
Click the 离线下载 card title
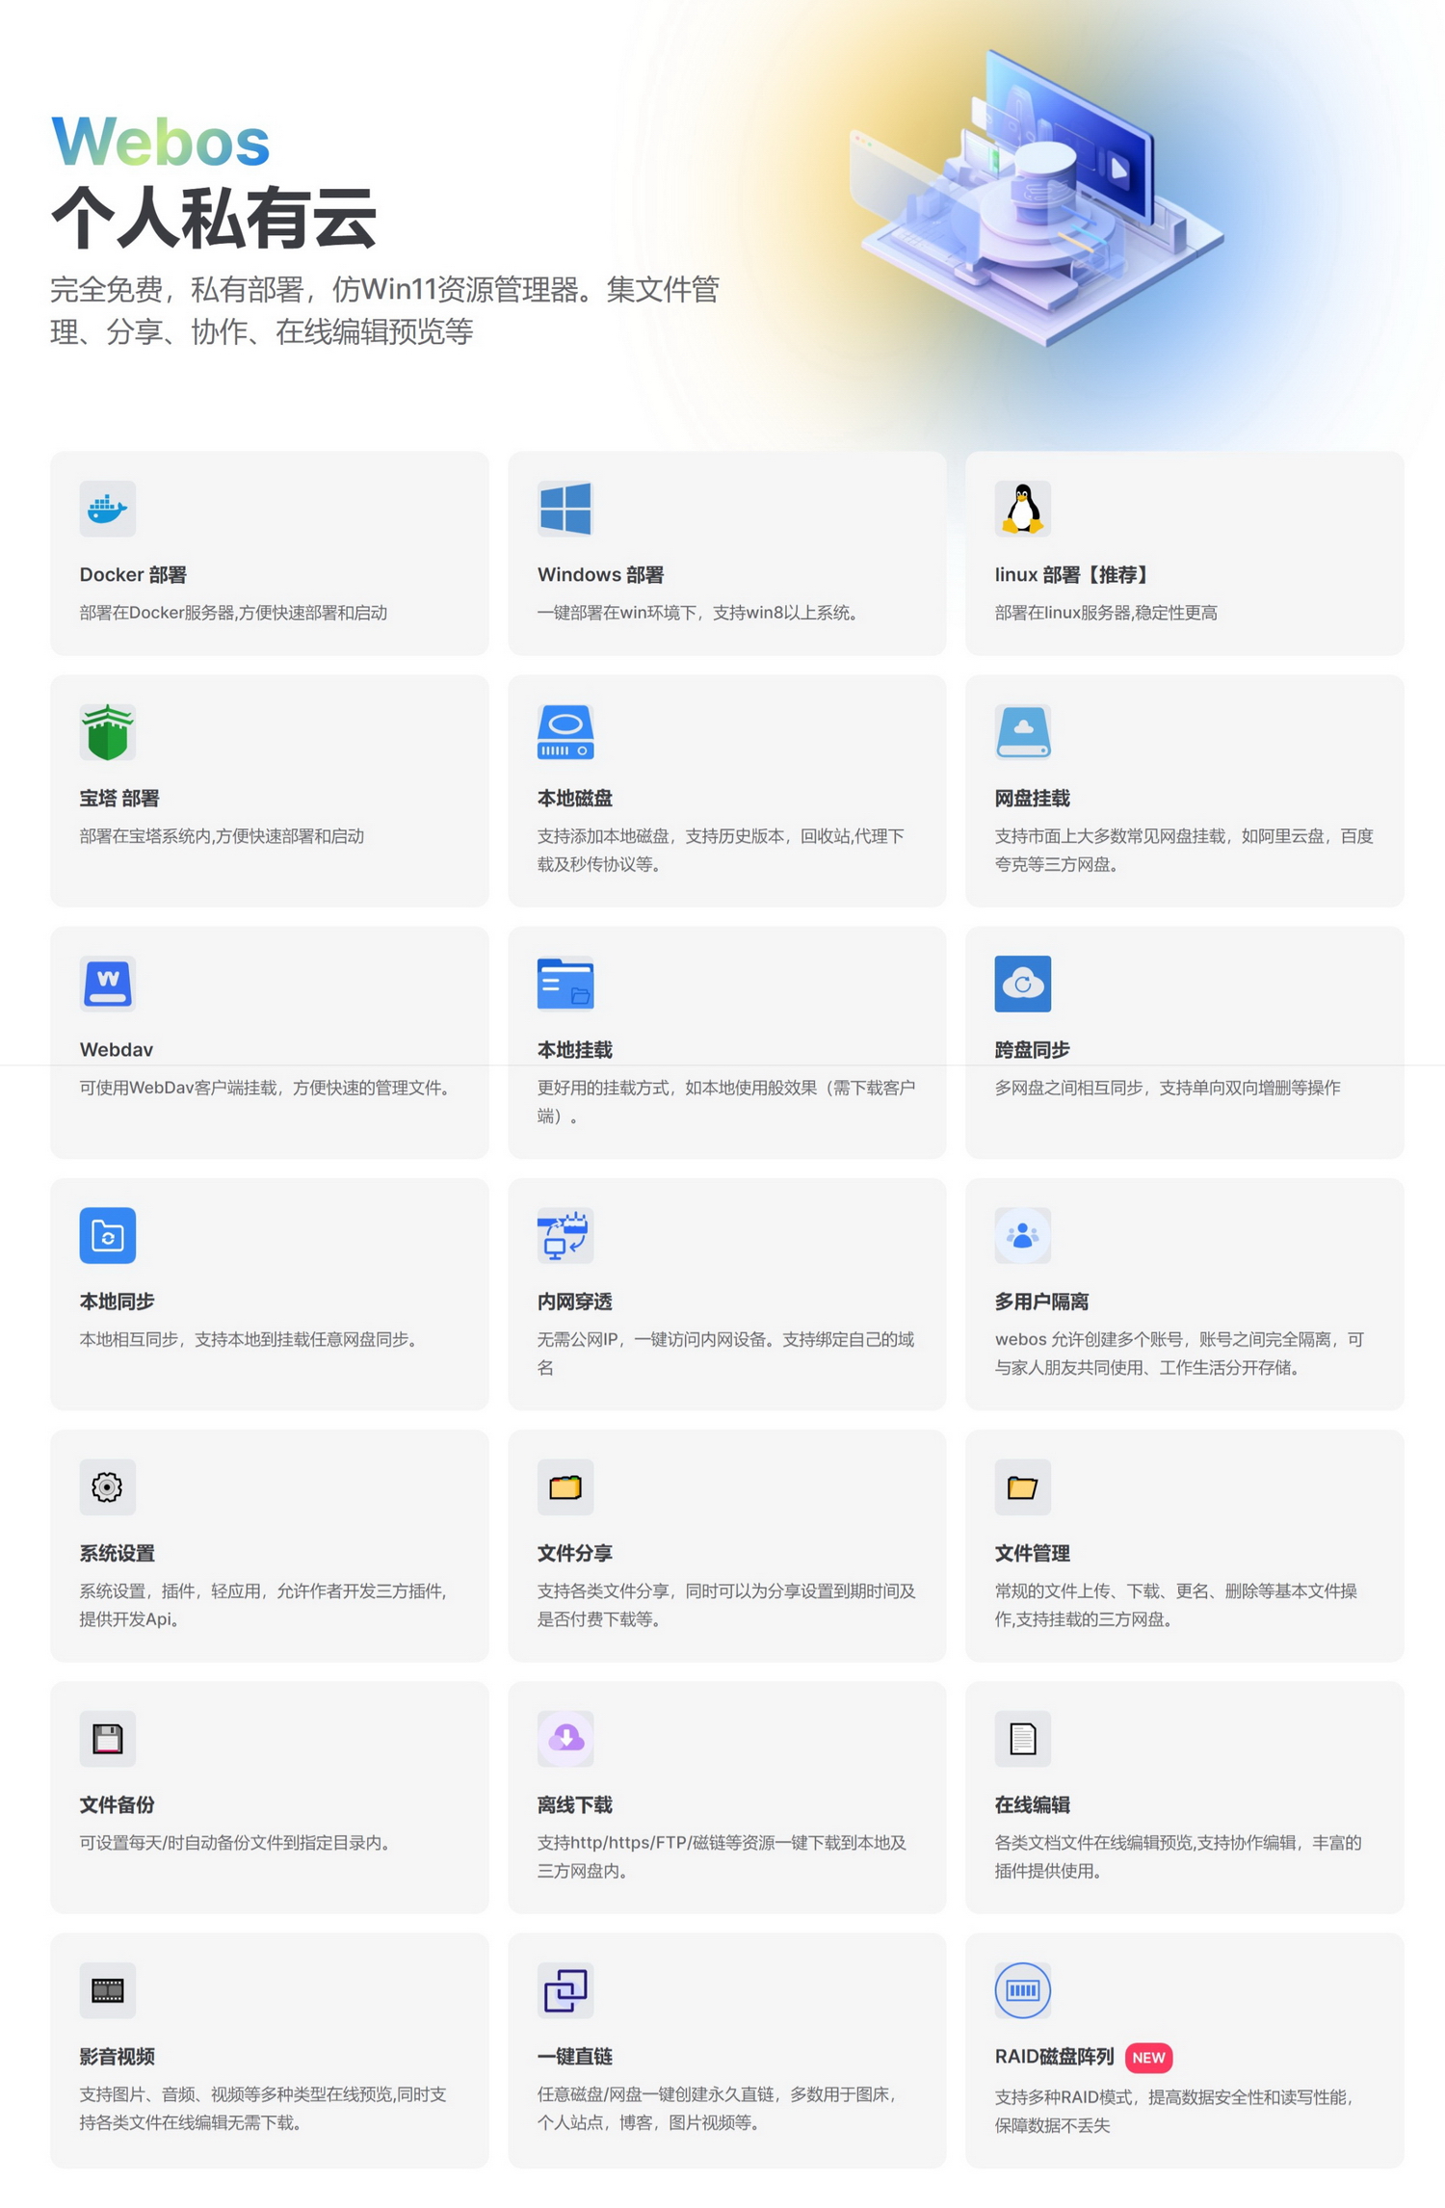coord(574,1805)
